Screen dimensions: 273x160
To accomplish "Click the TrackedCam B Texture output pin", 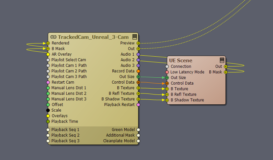I will 138,88.
